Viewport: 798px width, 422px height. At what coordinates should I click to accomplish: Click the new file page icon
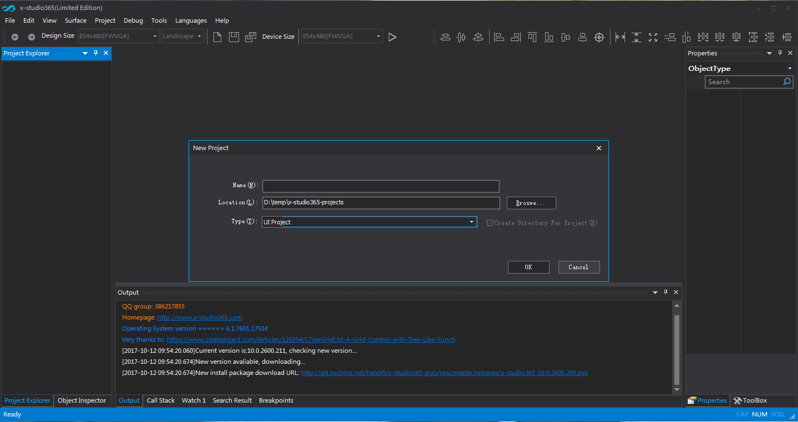[x=217, y=37]
